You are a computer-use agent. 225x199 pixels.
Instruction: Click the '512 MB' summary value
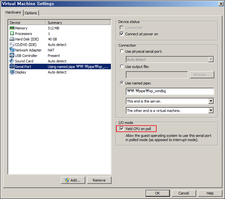[53, 28]
